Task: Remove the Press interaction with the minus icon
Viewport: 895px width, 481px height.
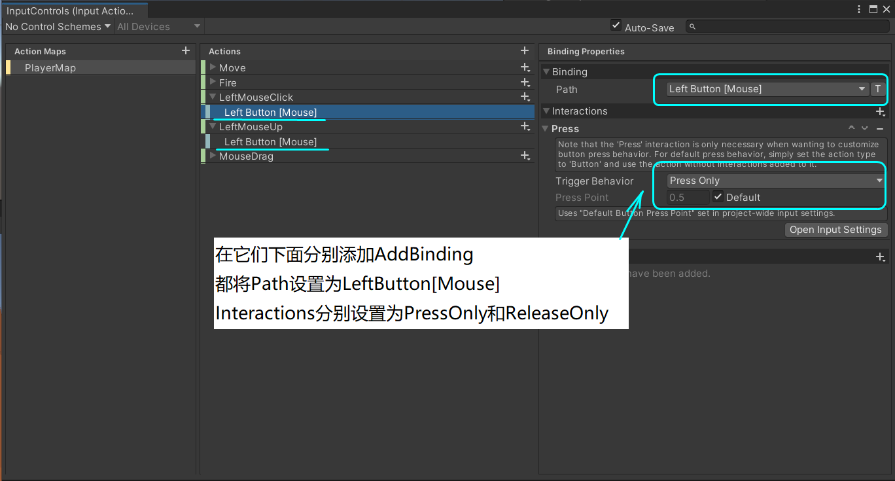Action: click(x=879, y=128)
